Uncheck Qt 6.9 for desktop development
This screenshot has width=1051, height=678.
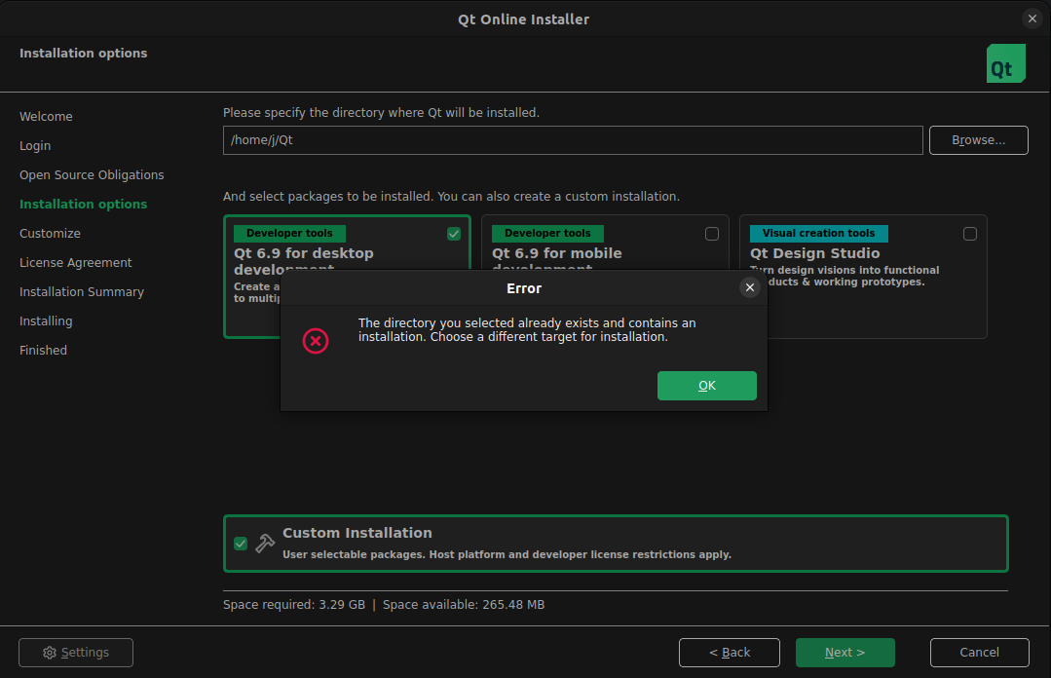[x=454, y=234]
